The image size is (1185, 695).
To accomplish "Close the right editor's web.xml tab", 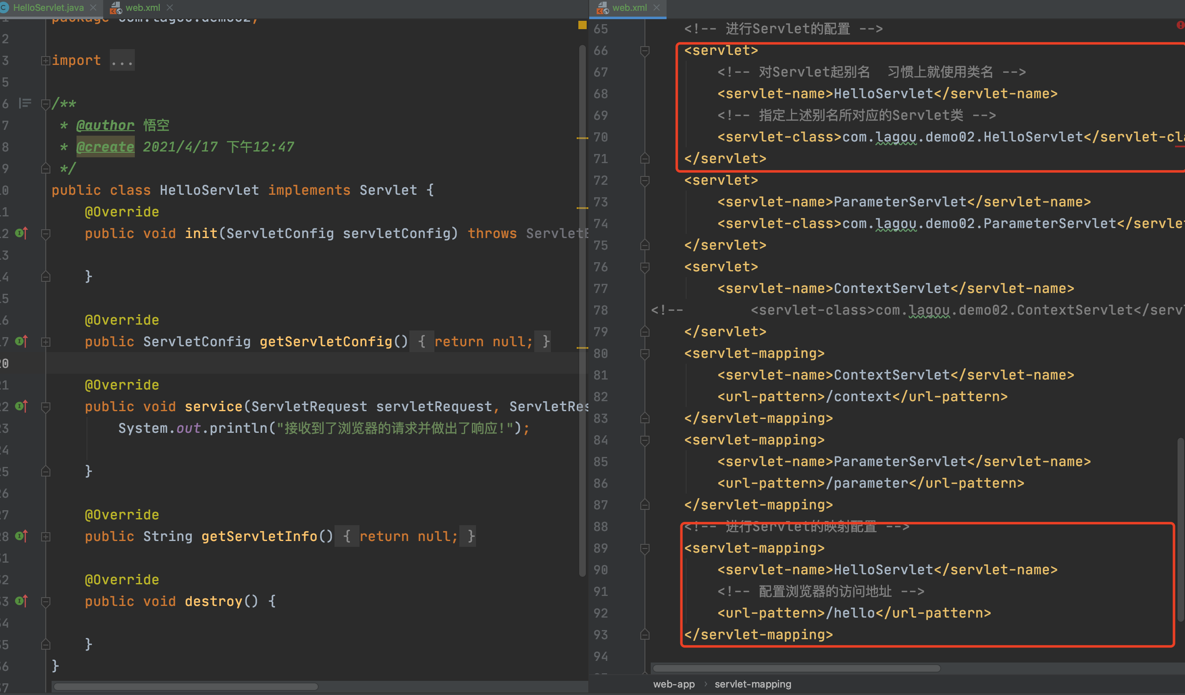I will point(657,7).
